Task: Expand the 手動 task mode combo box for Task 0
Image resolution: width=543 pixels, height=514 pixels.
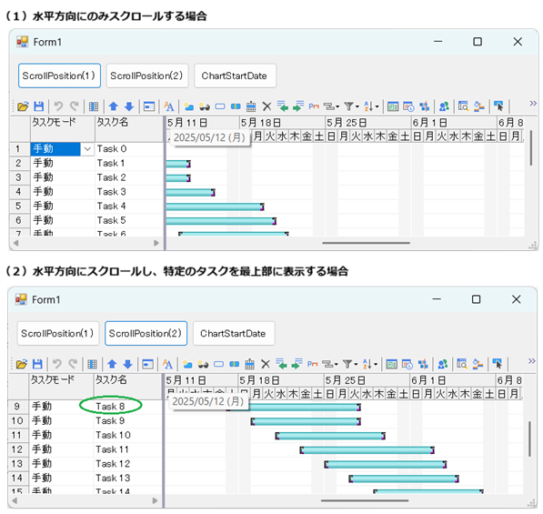Action: point(87,149)
